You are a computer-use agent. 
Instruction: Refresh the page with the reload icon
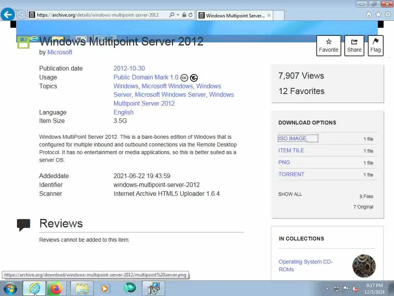[190, 15]
